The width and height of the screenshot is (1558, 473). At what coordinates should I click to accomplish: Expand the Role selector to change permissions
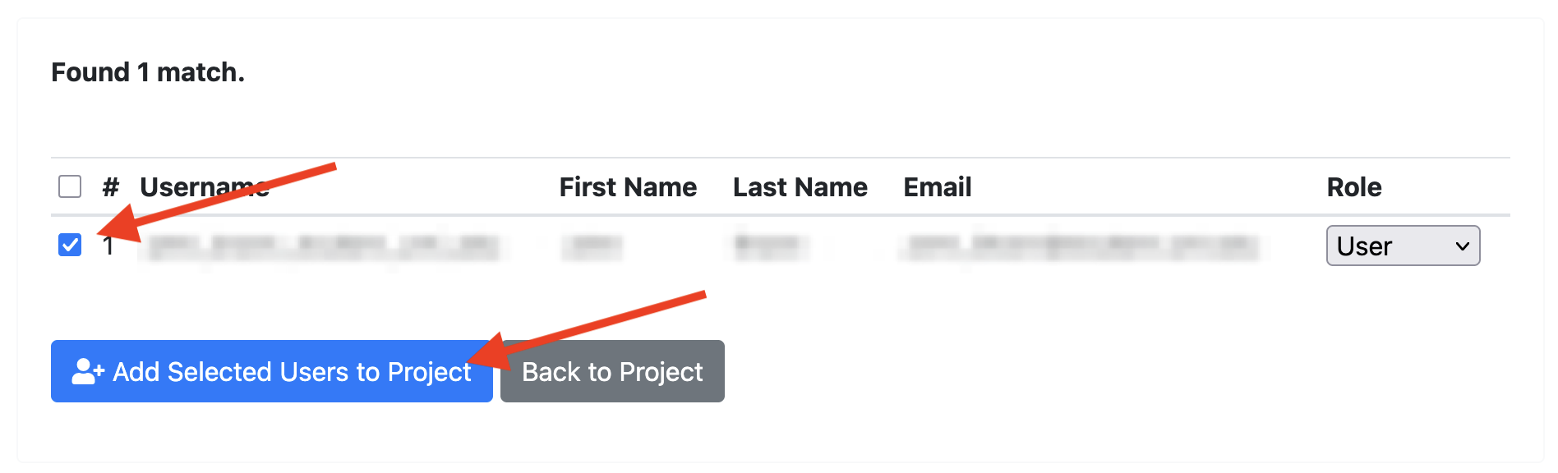click(1403, 246)
